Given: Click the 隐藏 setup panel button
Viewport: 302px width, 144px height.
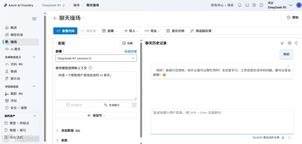Looking at the screenshot, I should coord(127,43).
